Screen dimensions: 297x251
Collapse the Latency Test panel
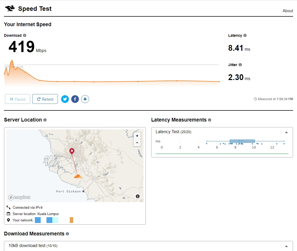pyautogui.click(x=286, y=132)
